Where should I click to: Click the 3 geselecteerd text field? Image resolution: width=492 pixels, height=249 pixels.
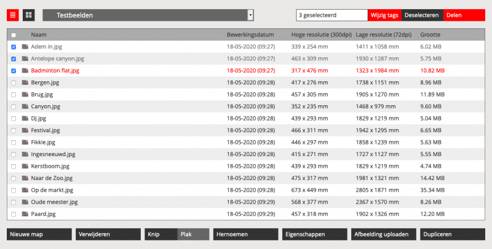tap(331, 15)
